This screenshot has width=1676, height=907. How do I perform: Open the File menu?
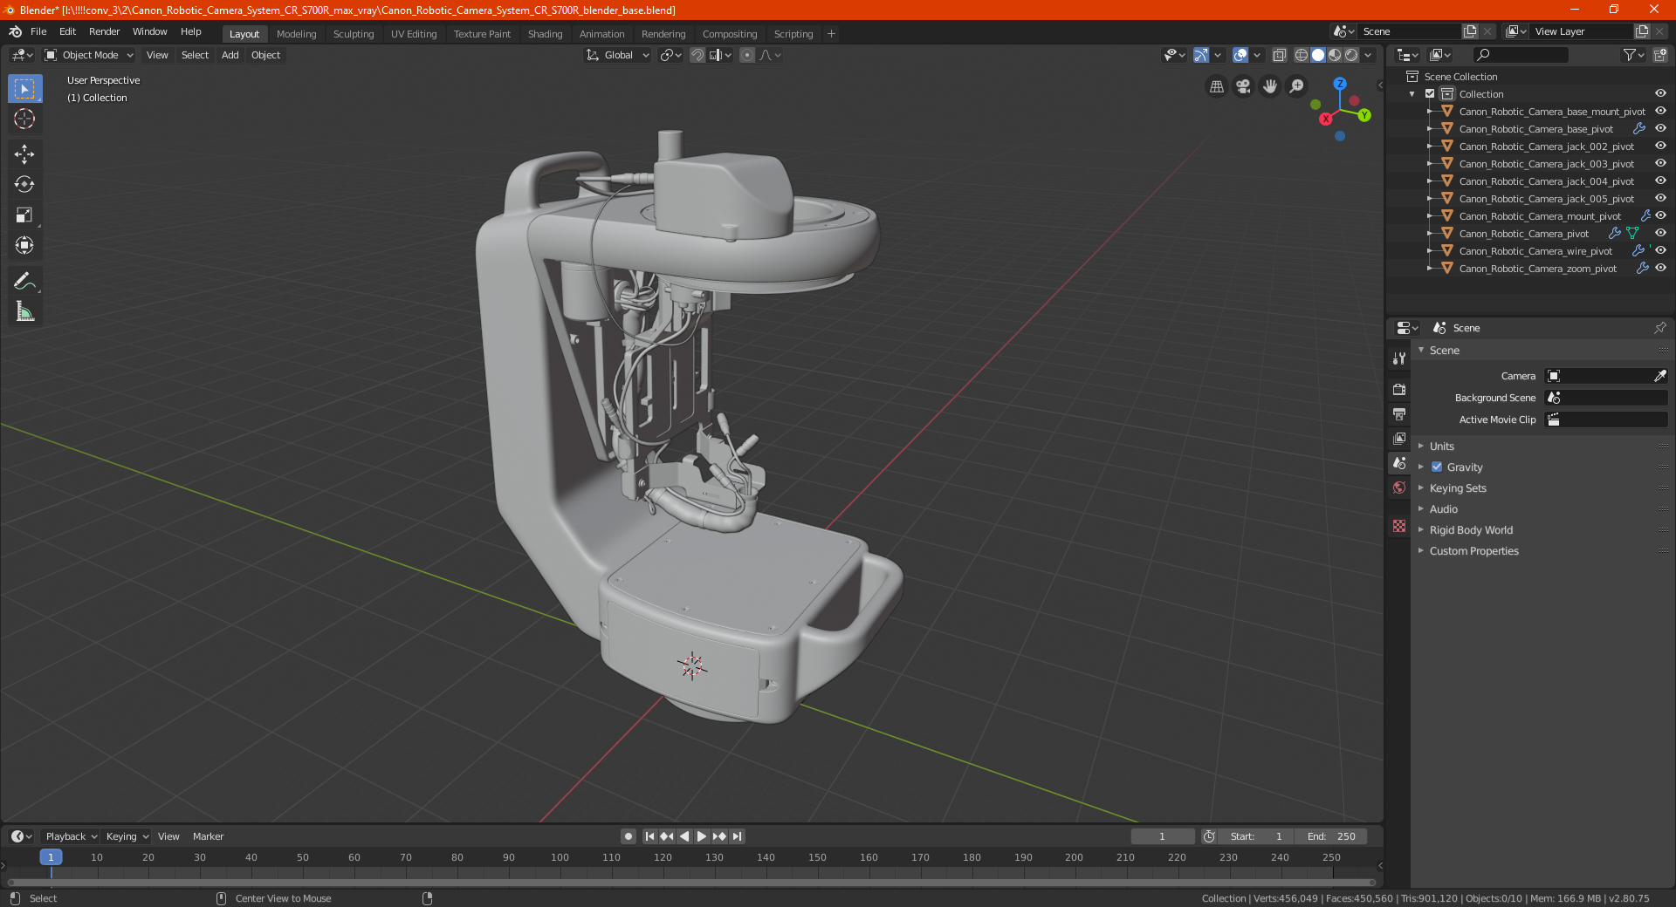tap(38, 31)
